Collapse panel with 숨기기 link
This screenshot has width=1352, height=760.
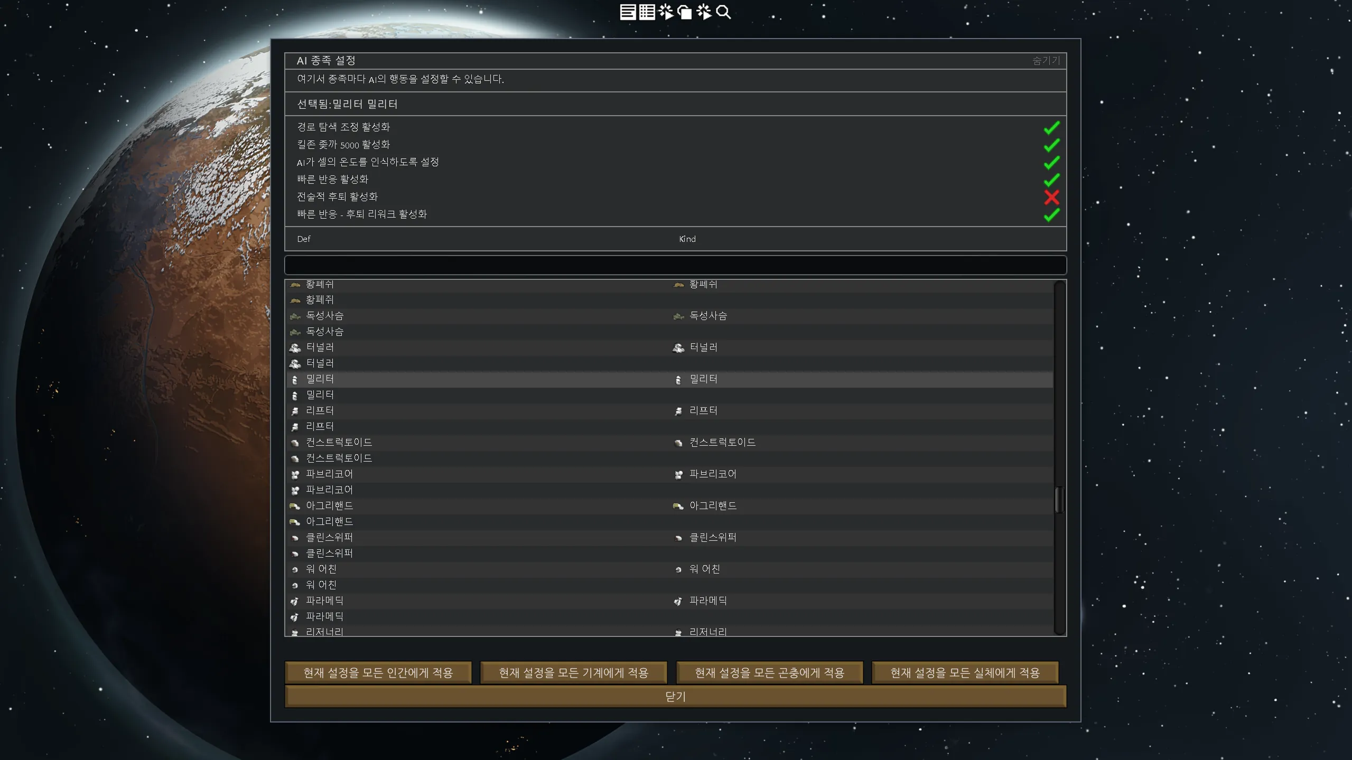tap(1046, 61)
